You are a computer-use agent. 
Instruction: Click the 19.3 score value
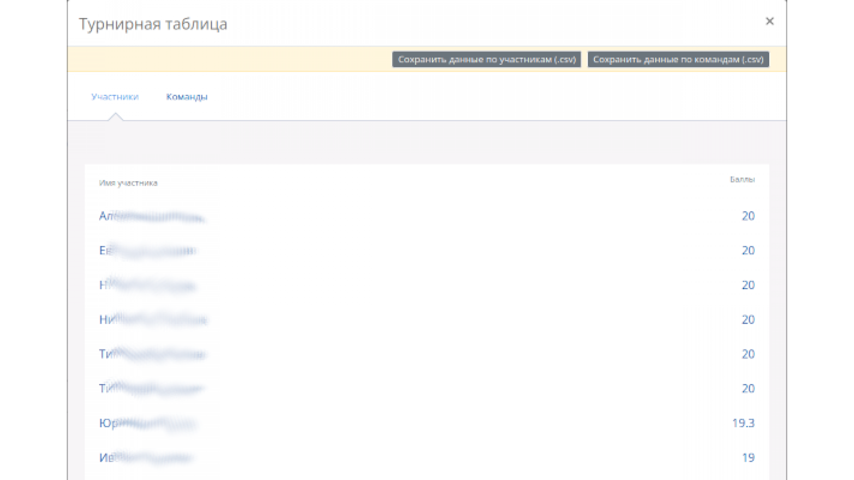point(743,423)
